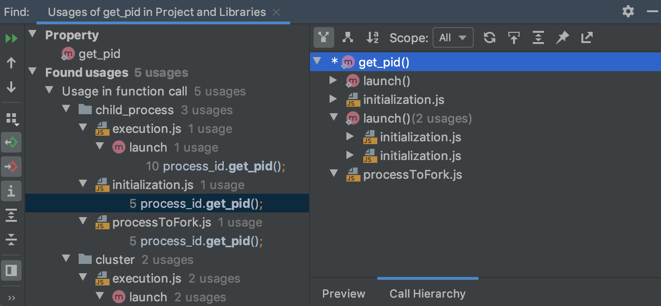
Task: Collapse the Property node
Action: pyautogui.click(x=32, y=34)
